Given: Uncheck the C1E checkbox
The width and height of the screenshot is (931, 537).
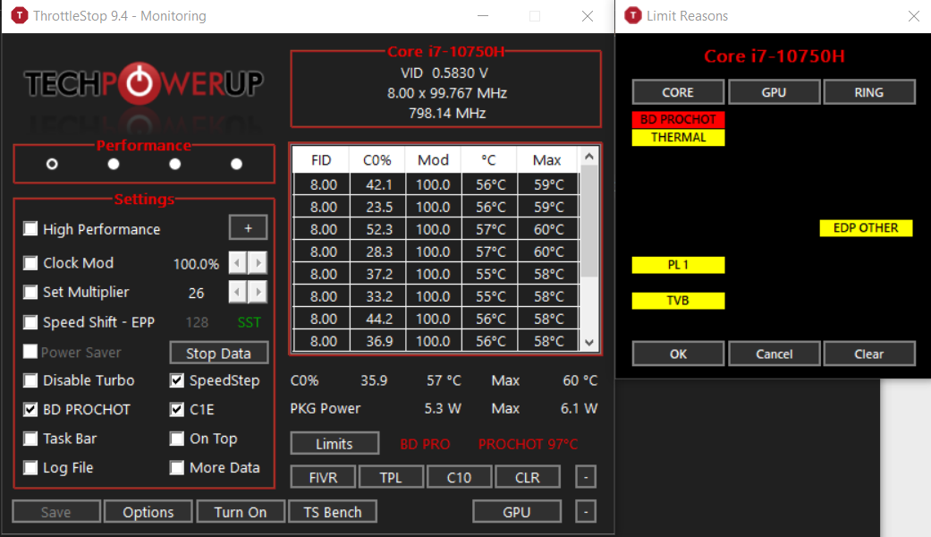Looking at the screenshot, I should pos(177,409).
